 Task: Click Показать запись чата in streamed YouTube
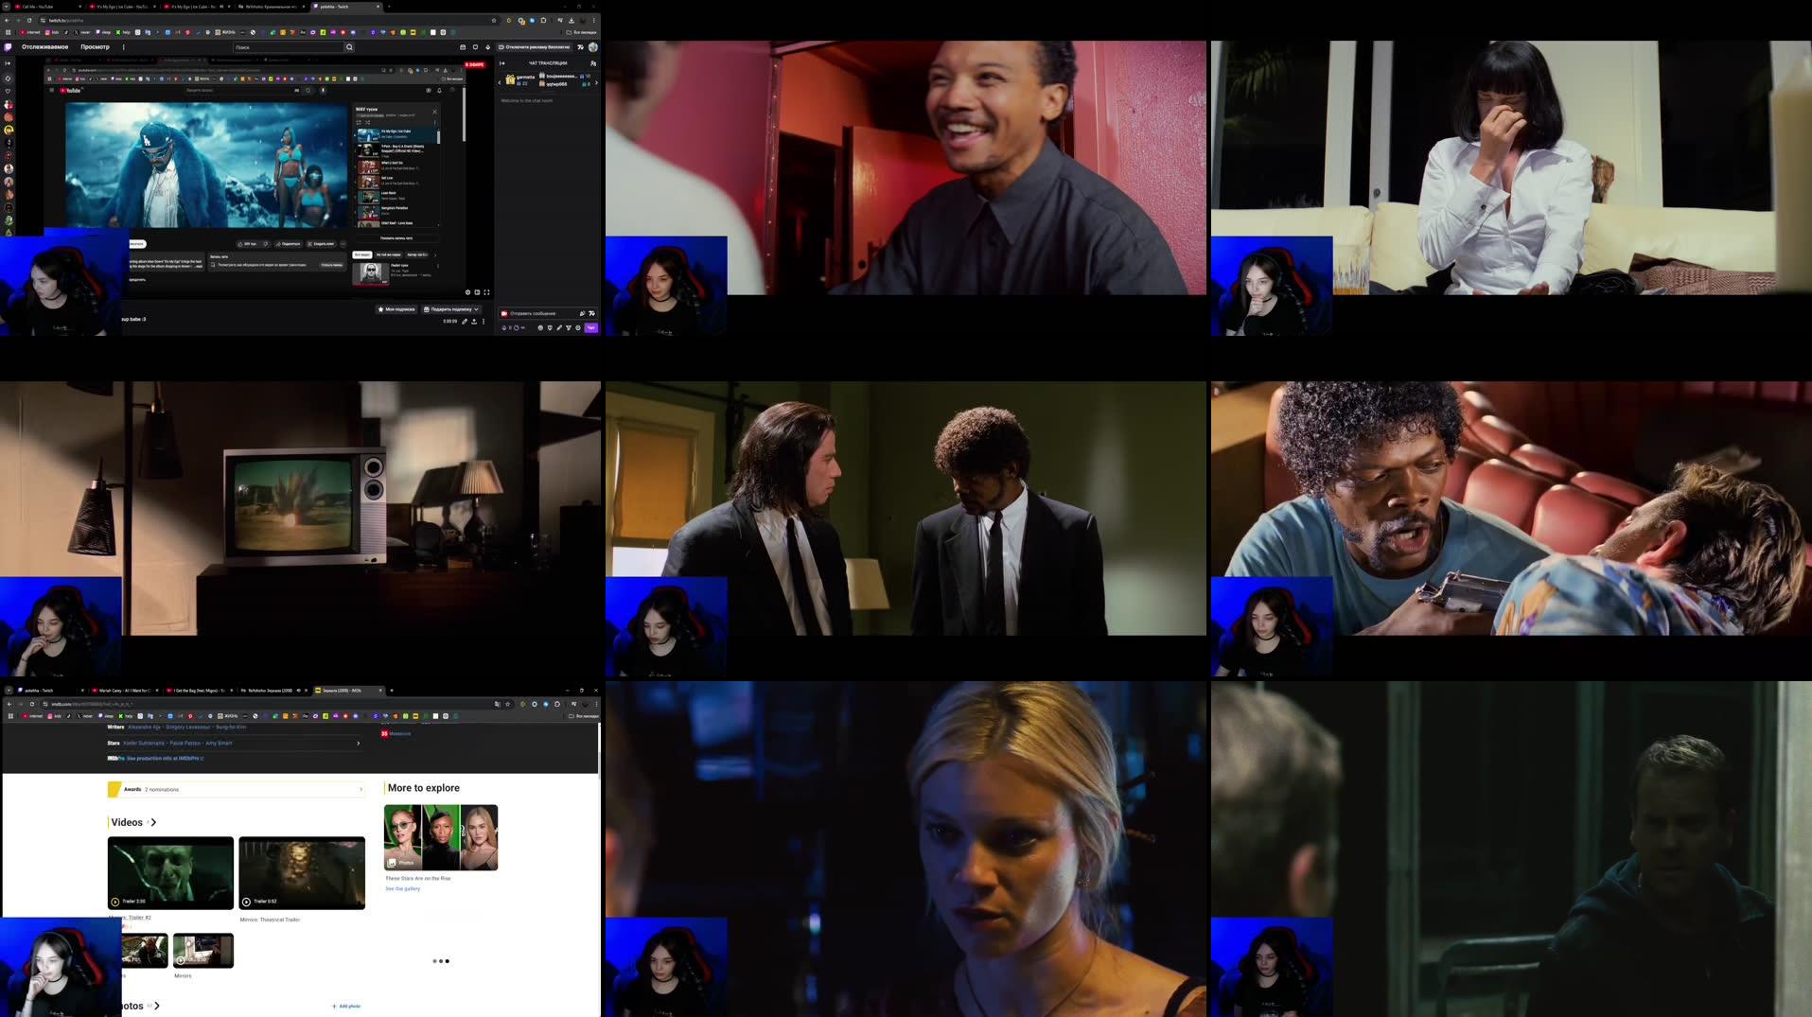pos(396,238)
